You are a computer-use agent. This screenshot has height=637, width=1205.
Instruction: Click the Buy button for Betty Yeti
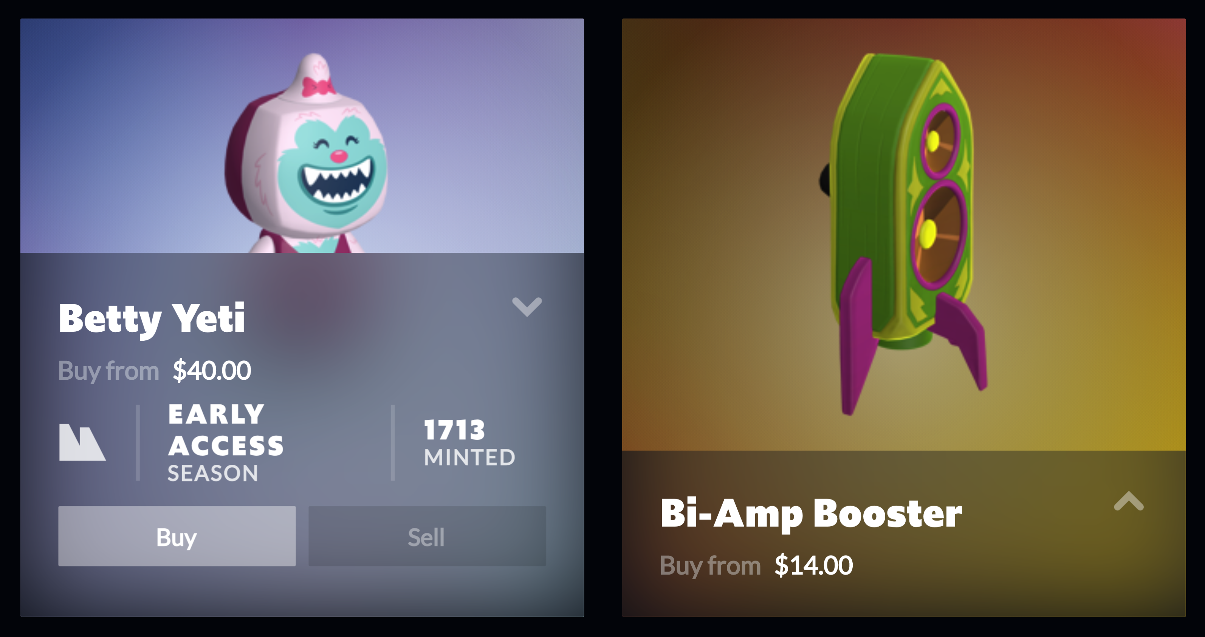click(177, 537)
